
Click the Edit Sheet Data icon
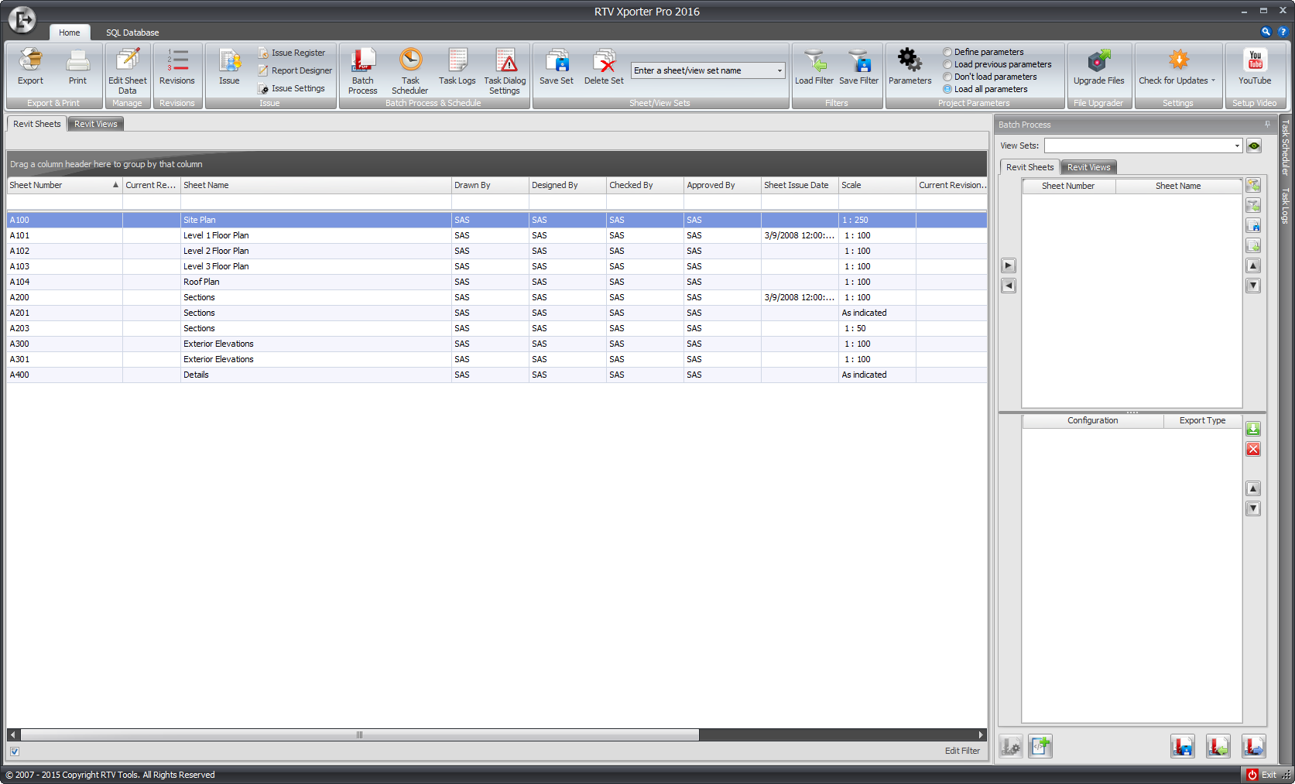127,70
